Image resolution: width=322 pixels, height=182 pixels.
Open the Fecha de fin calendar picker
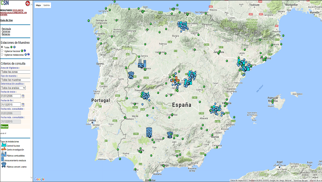pyautogui.click(x=23, y=105)
